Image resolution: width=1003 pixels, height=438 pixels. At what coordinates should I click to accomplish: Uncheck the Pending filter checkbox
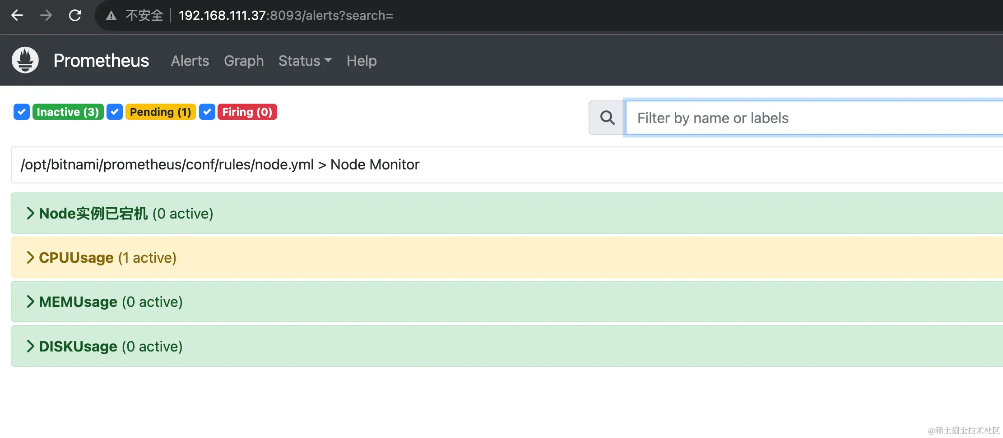[115, 112]
